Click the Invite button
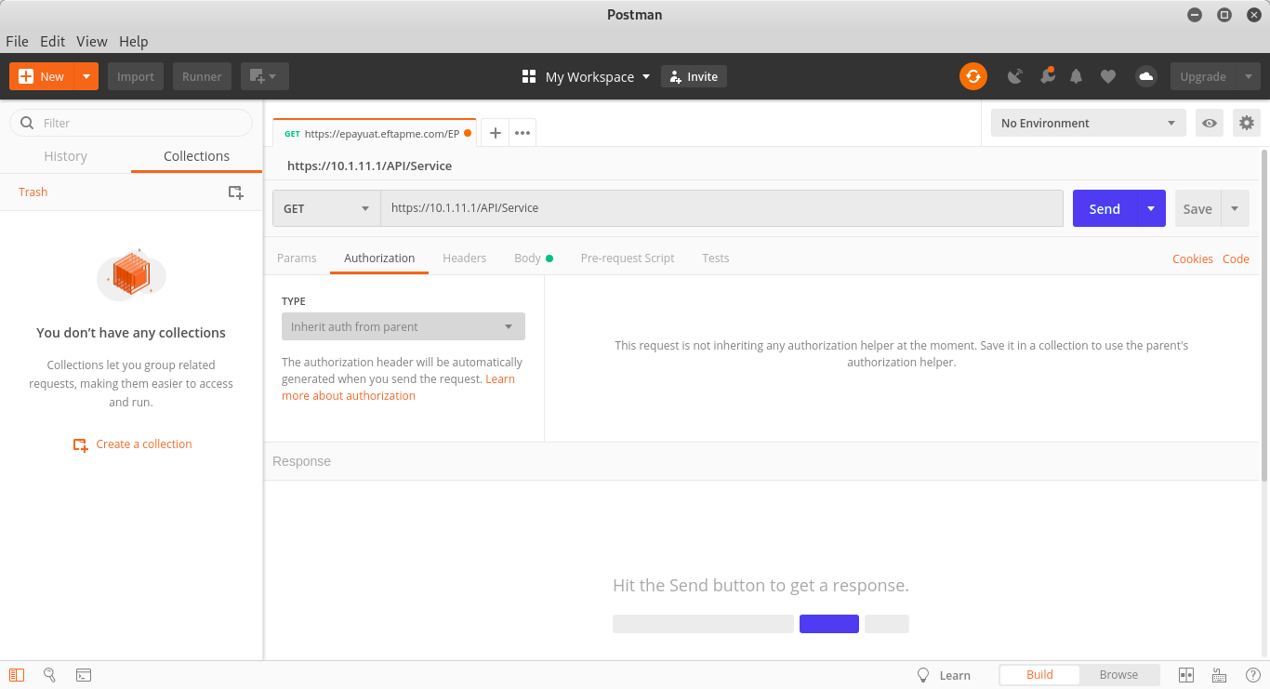This screenshot has height=689, width=1270. (x=694, y=76)
